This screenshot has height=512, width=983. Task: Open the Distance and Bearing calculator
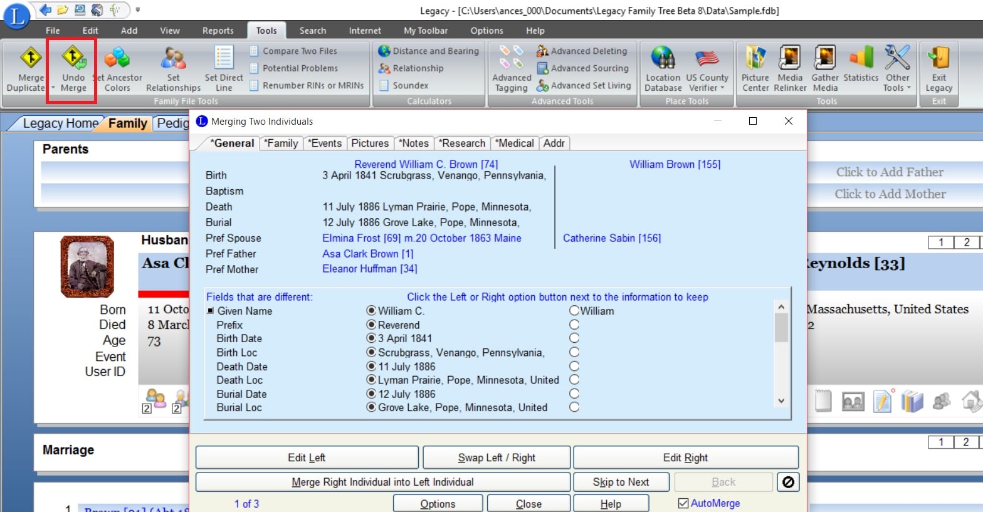click(429, 51)
